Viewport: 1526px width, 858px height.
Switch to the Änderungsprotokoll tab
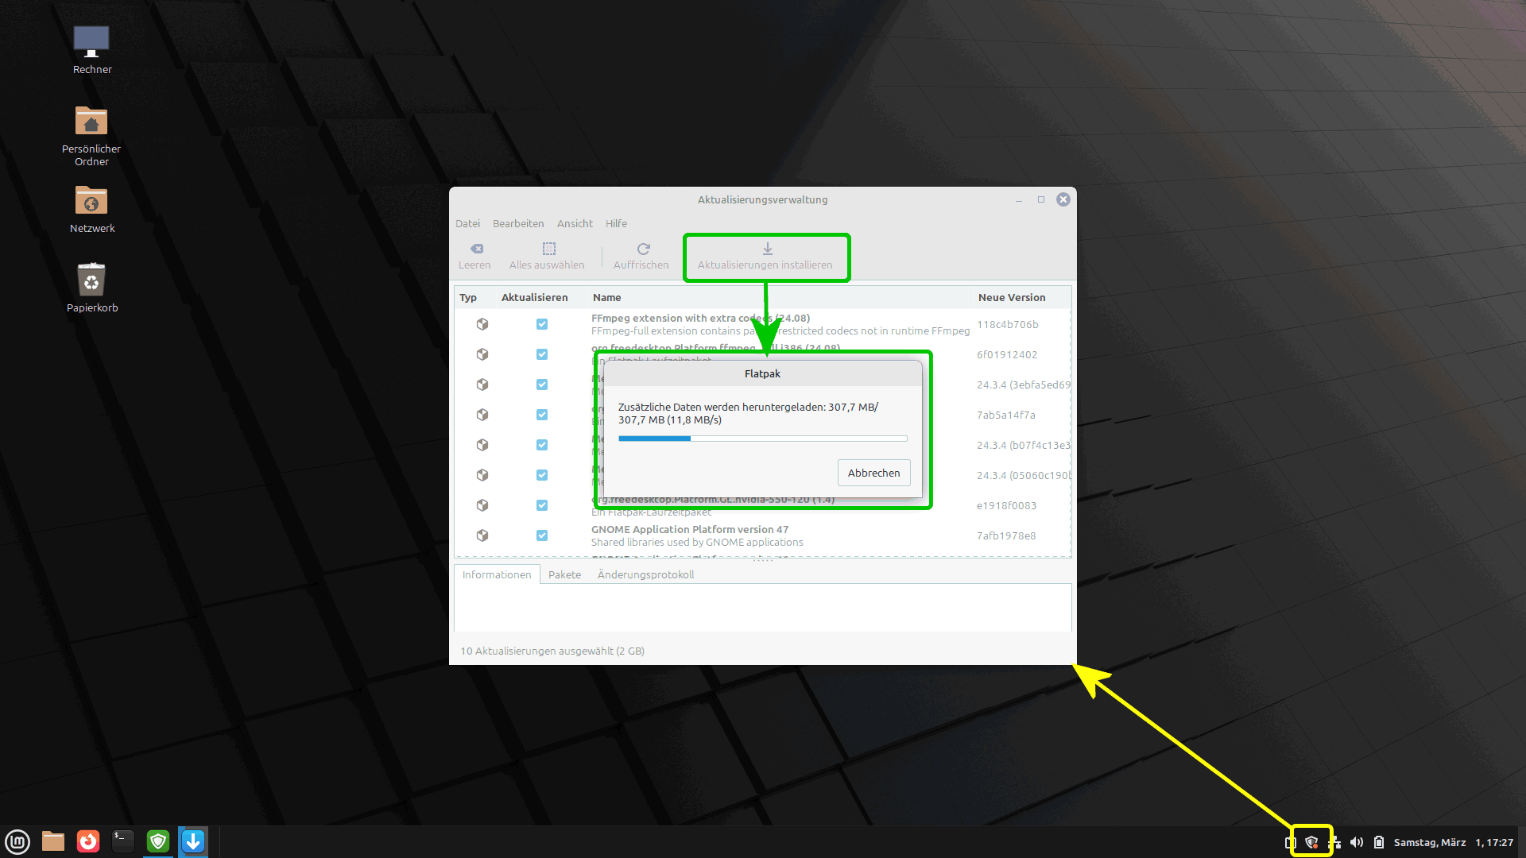645,574
